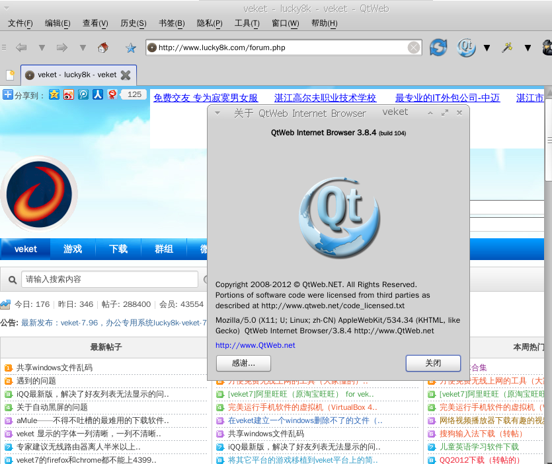The image size is (552, 464).
Task: Share via the red ribbon icon
Action: pyautogui.click(x=112, y=94)
